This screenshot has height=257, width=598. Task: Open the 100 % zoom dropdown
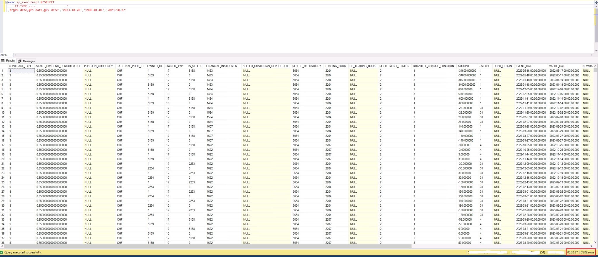(x=12, y=55)
